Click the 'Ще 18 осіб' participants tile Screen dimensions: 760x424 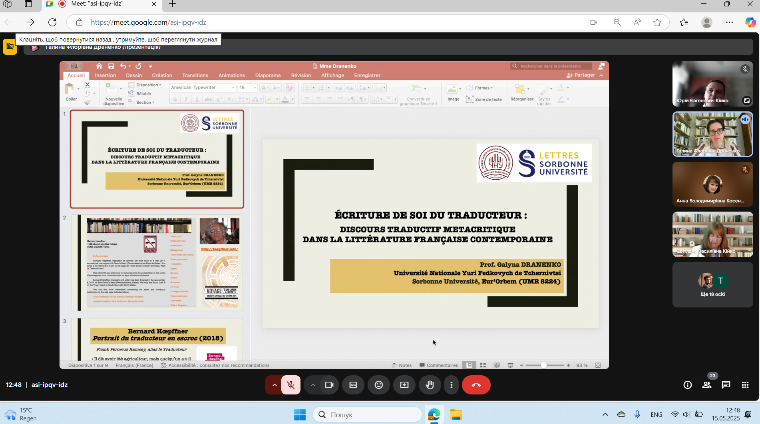712,285
